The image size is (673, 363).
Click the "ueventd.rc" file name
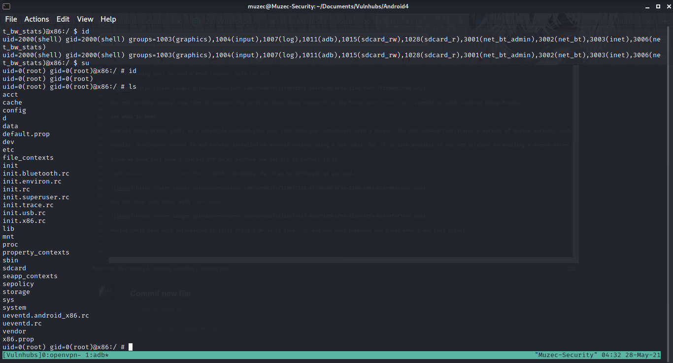[x=22, y=324]
